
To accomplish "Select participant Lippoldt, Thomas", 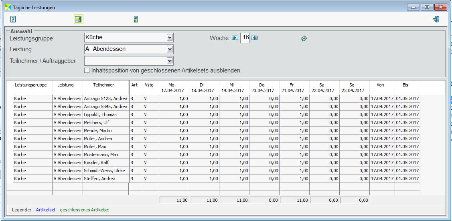I will [106, 115].
